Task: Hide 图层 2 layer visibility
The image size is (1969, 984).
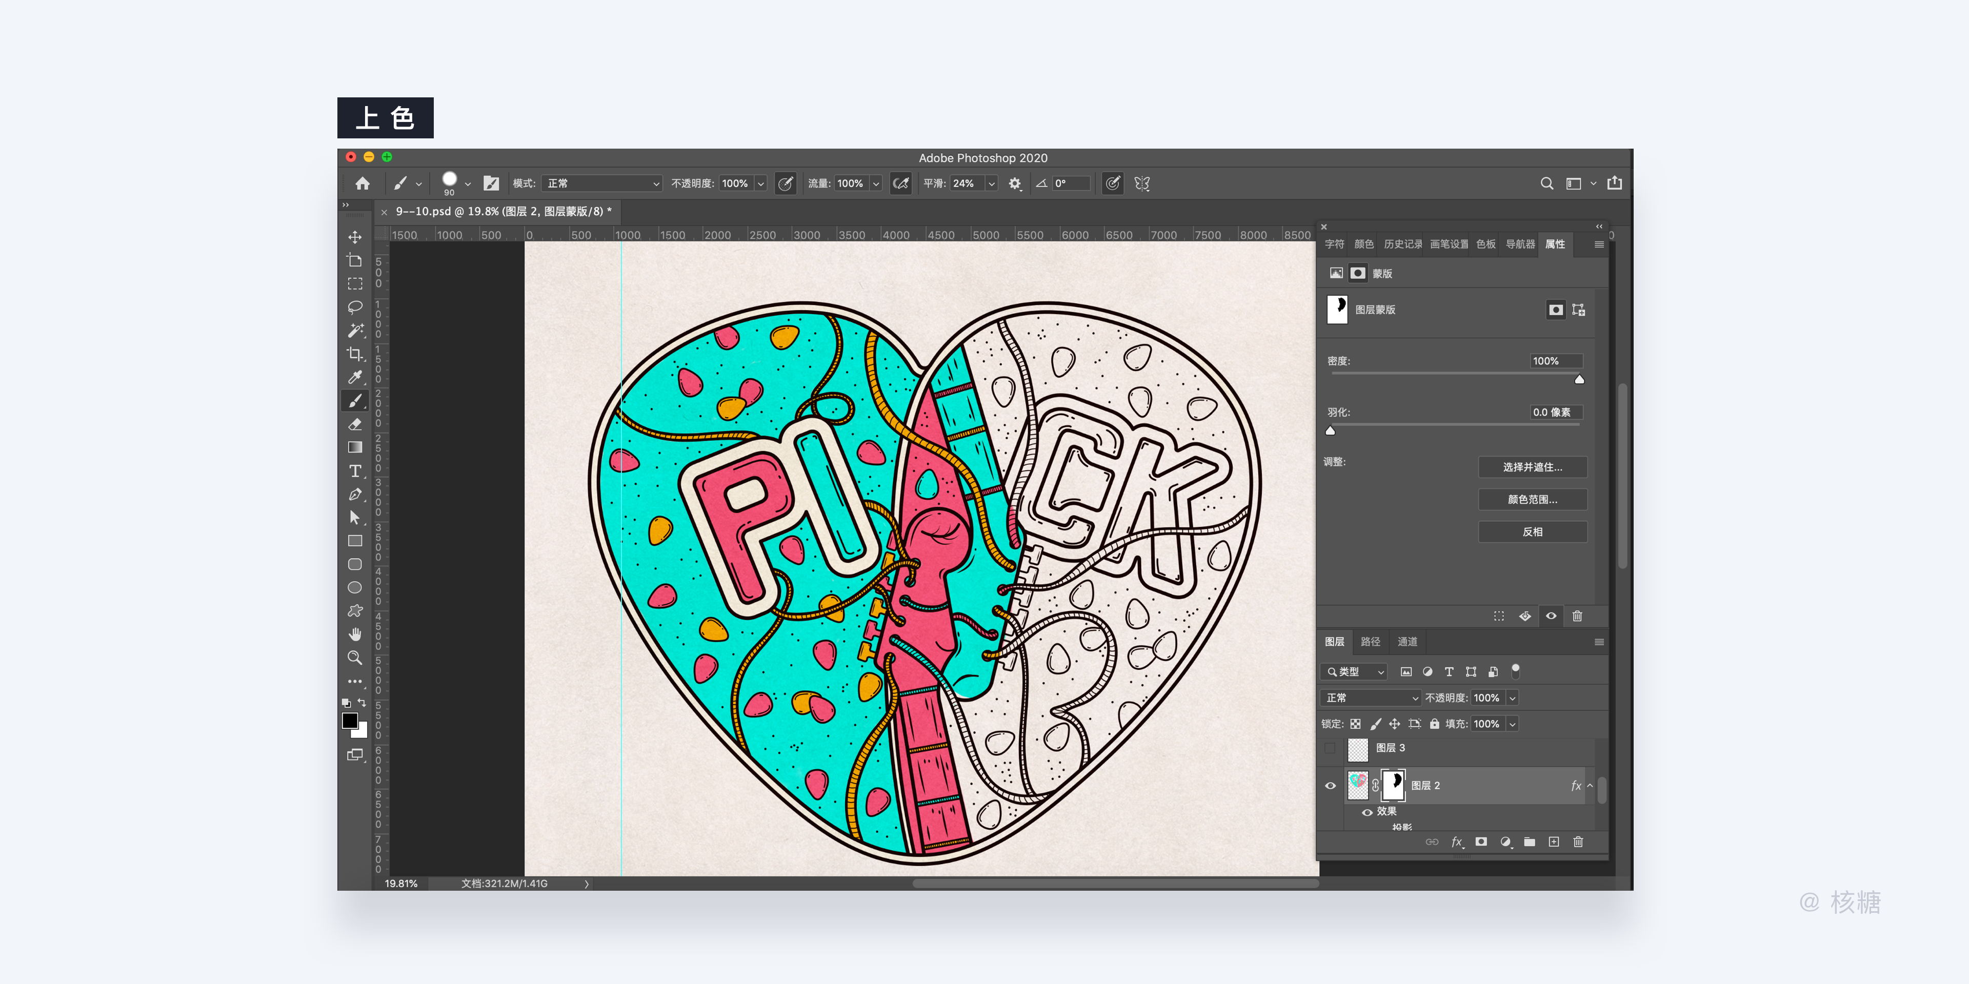Action: (x=1330, y=785)
